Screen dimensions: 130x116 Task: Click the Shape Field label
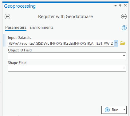click(17, 63)
